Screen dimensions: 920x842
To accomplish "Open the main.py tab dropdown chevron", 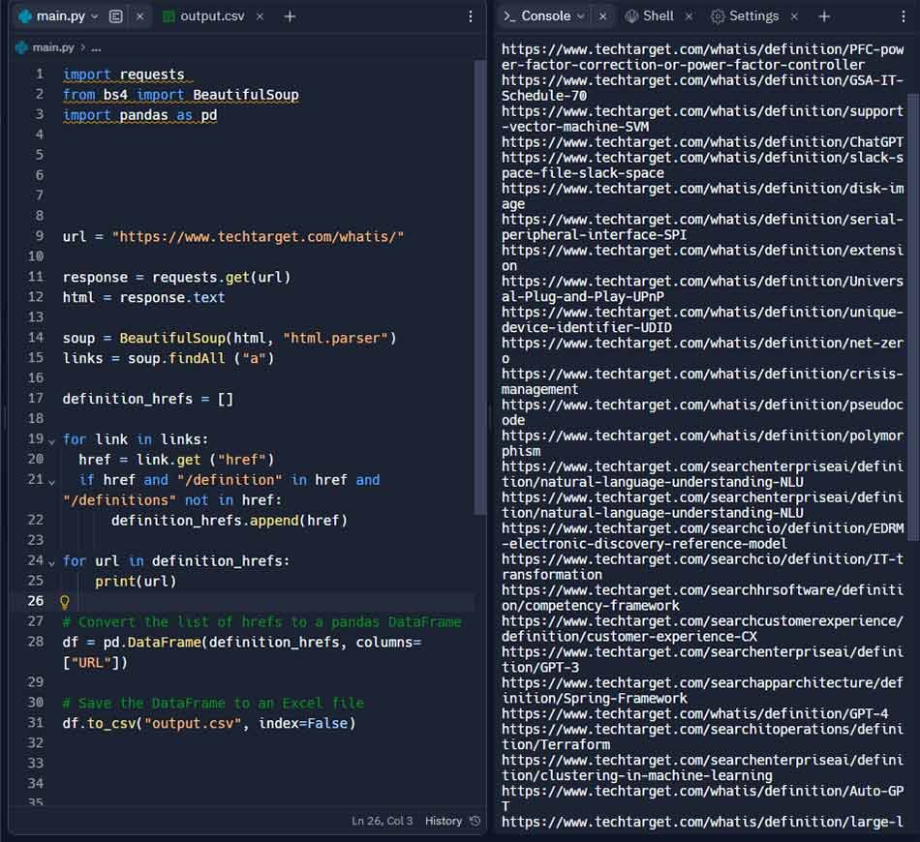I will click(x=93, y=16).
